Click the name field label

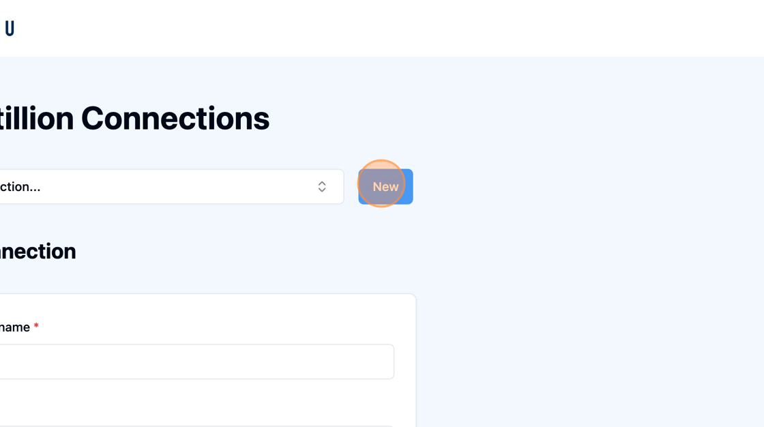click(x=15, y=327)
